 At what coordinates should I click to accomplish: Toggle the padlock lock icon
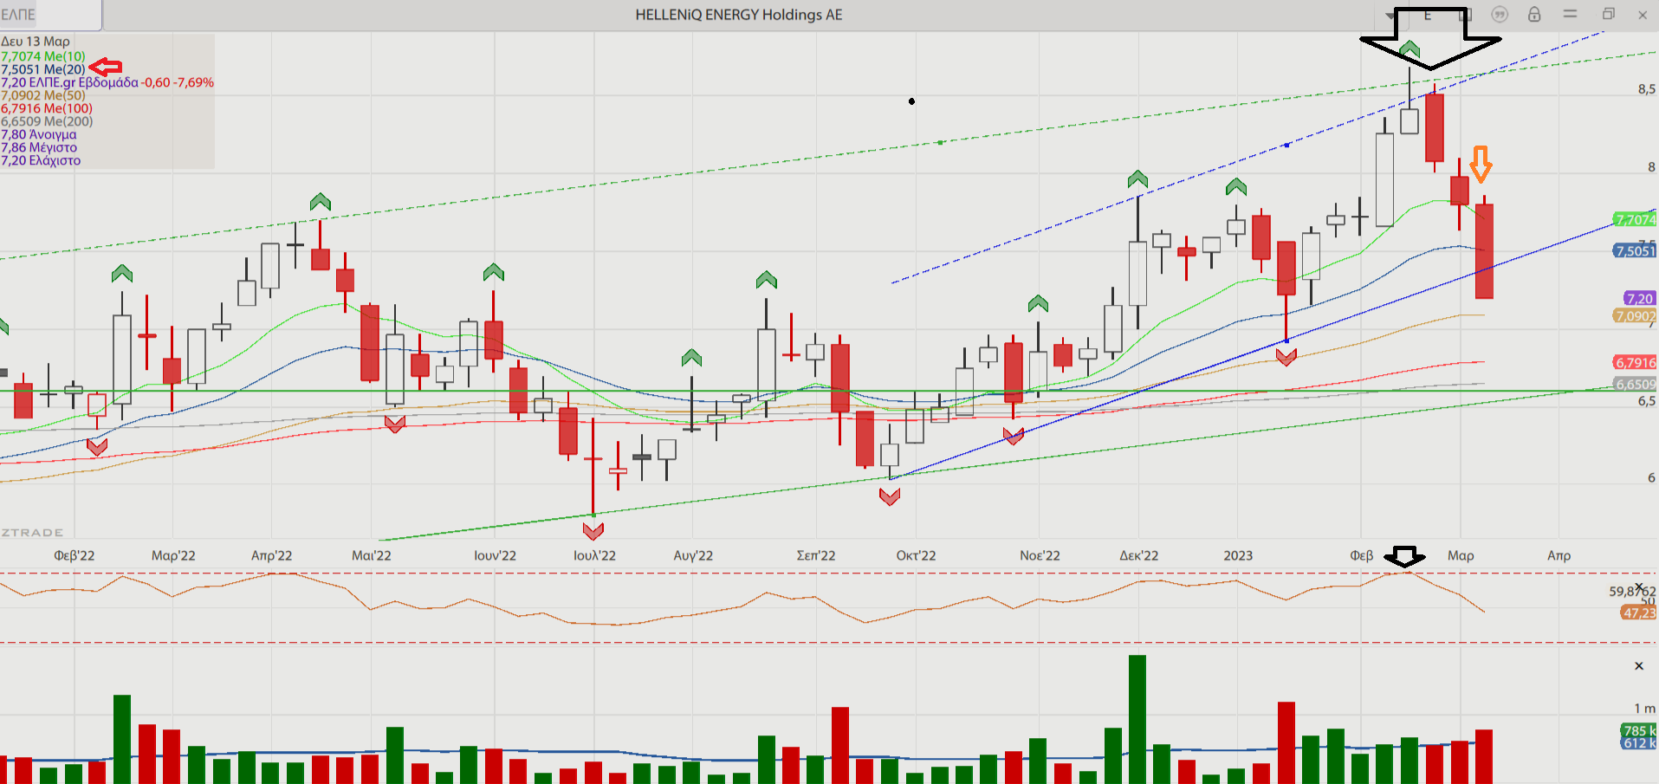(x=1534, y=15)
